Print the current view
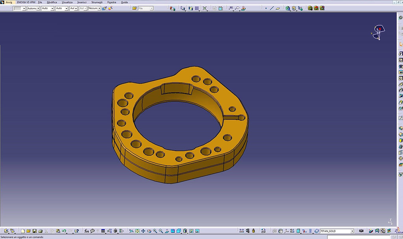 (x=41, y=231)
